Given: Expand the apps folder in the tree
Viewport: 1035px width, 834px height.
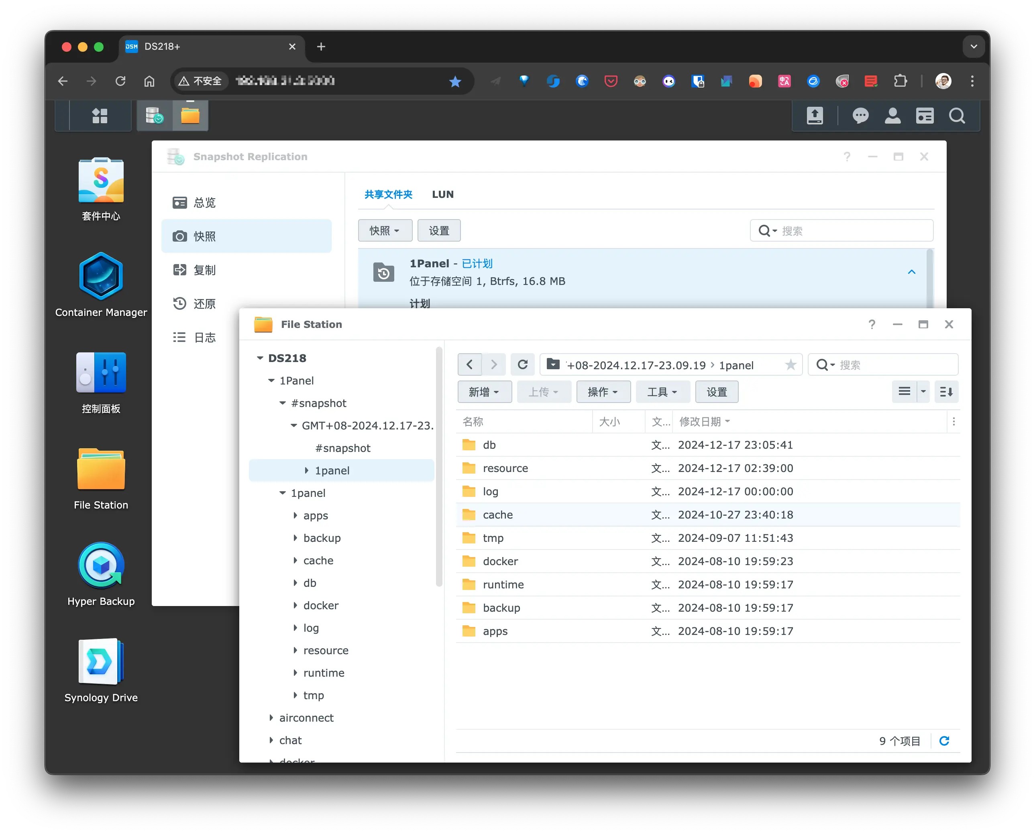Looking at the screenshot, I should click(295, 515).
